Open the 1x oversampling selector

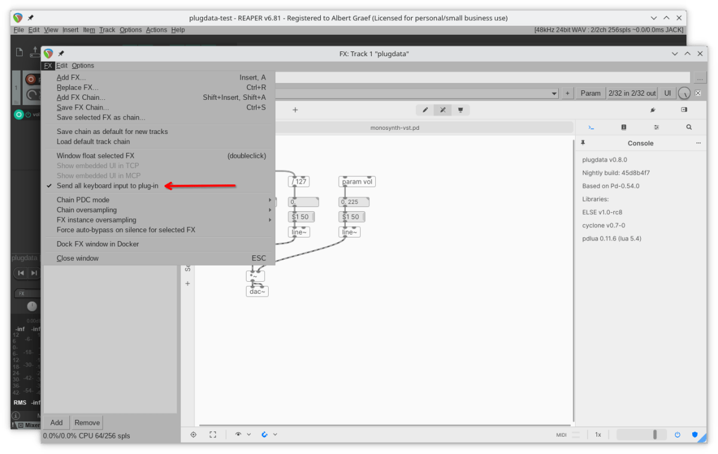(598, 435)
